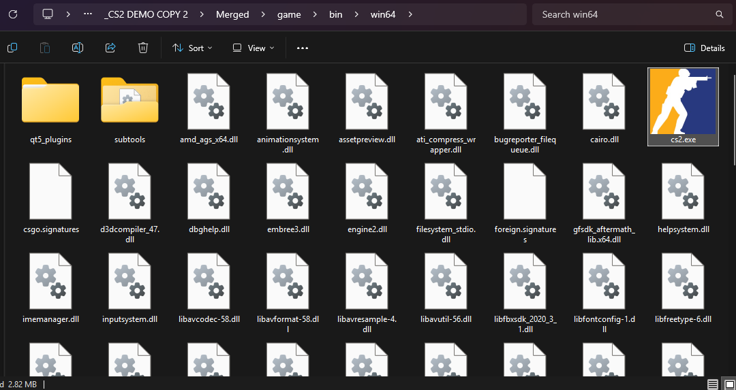Select the libfbxsdk_2020_3_1.dll file
736x390 pixels.
click(x=525, y=294)
